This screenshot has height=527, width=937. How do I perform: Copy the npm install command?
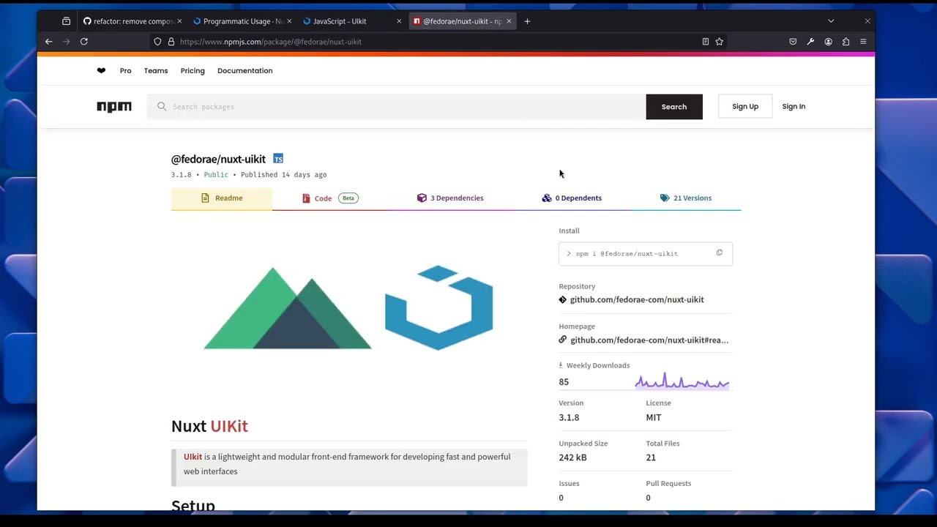click(719, 253)
